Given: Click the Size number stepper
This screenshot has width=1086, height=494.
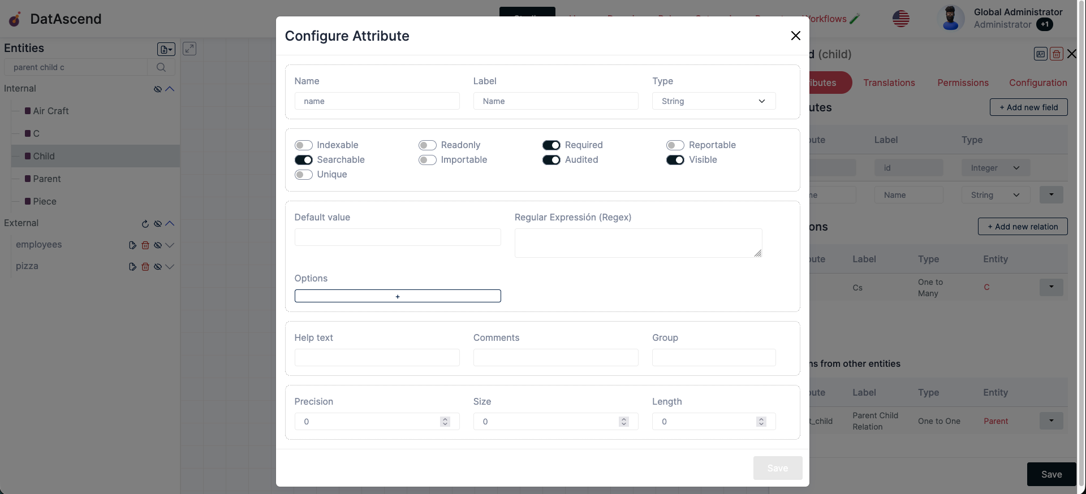Looking at the screenshot, I should [624, 422].
